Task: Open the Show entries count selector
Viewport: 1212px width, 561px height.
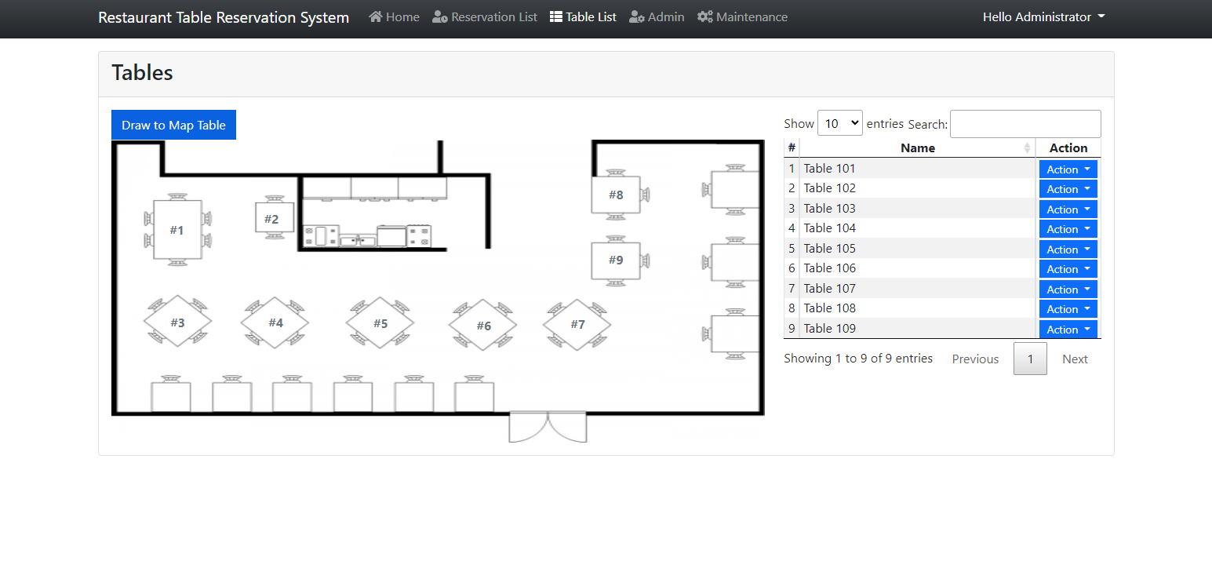Action: point(839,122)
